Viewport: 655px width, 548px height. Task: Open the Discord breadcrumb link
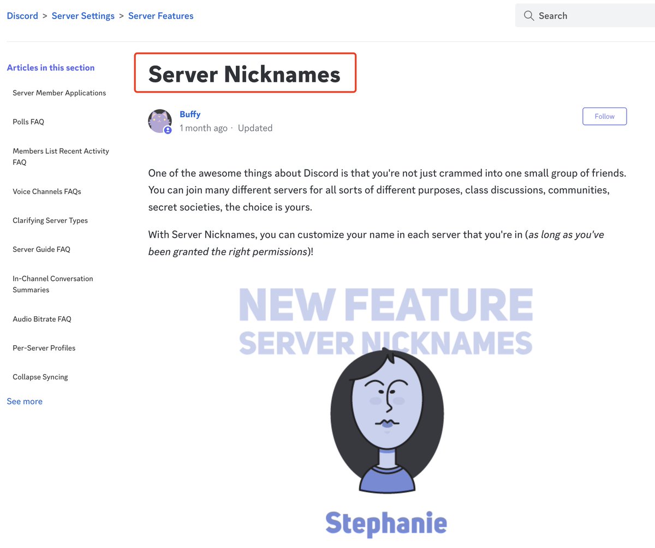[22, 16]
